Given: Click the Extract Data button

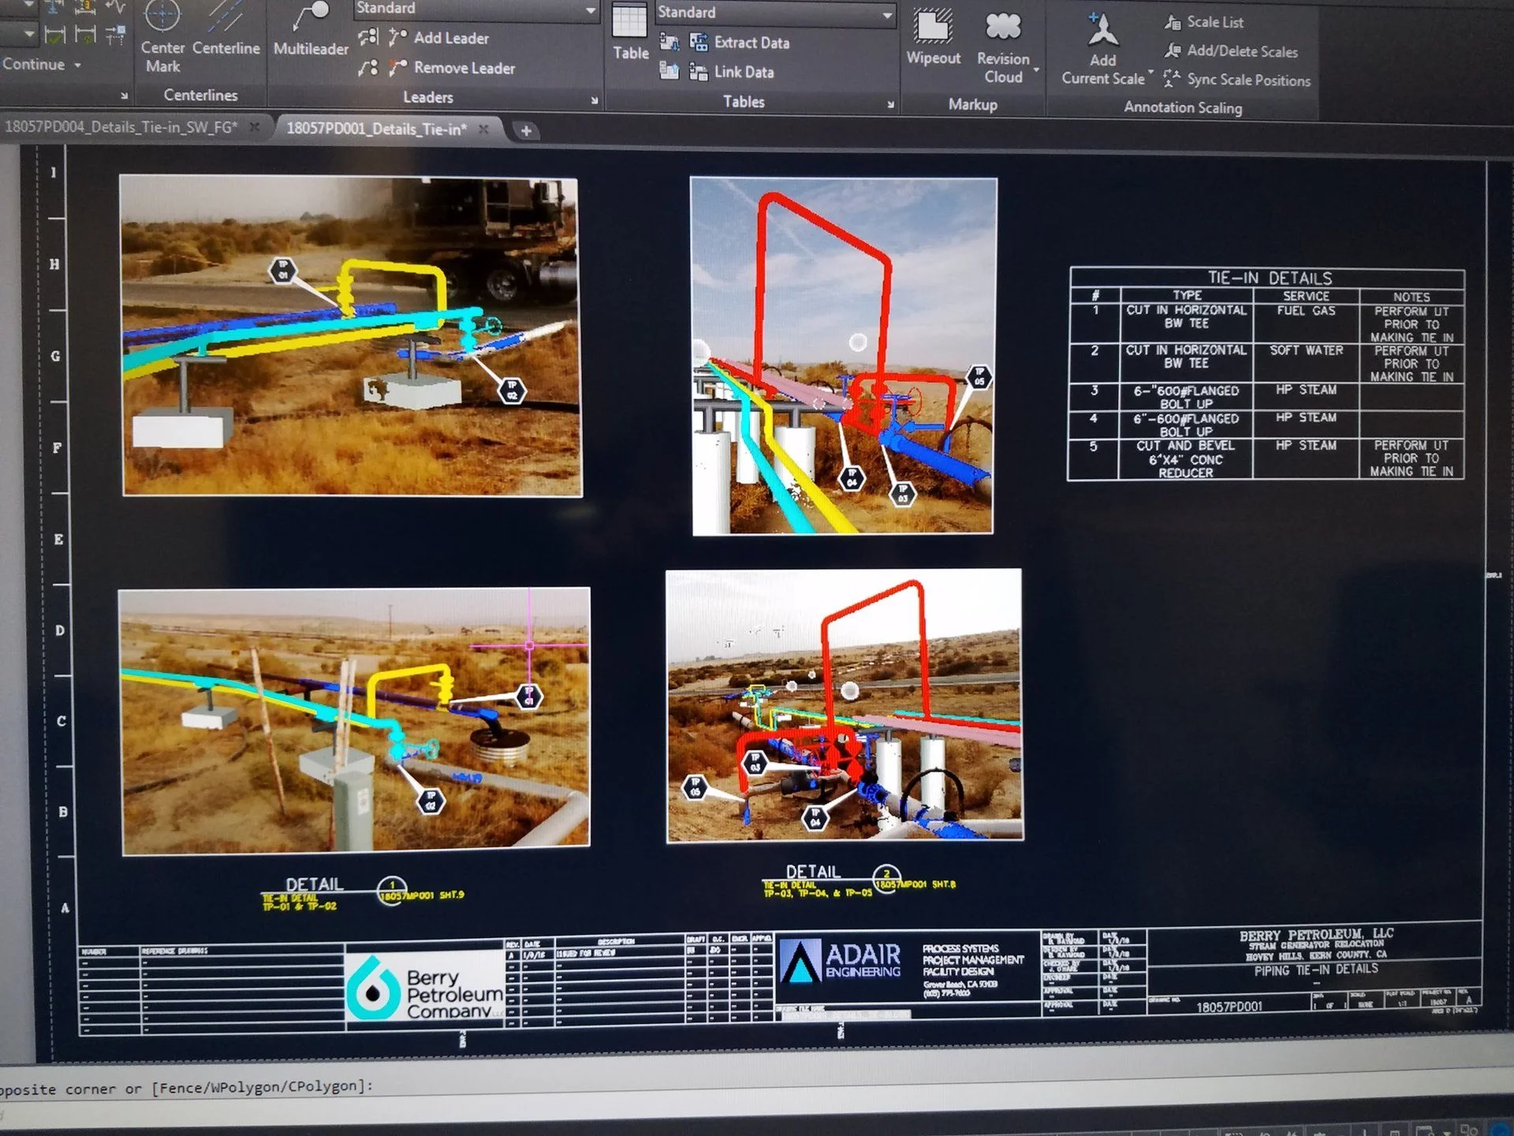Looking at the screenshot, I should 740,43.
